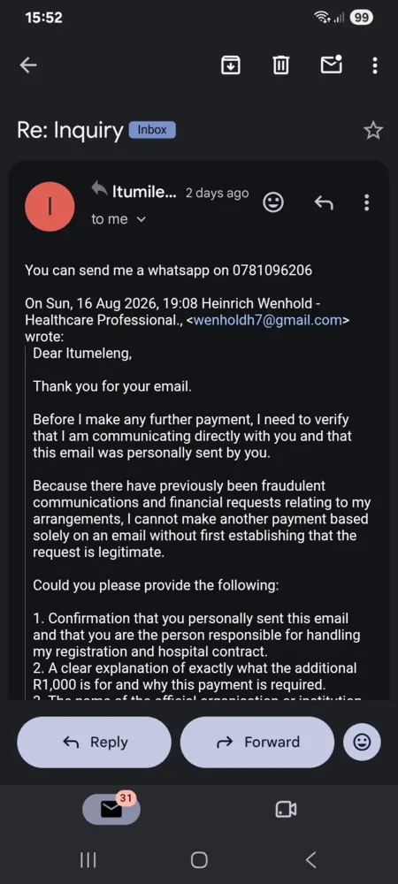Tap the reply arrow in the message header

(x=324, y=202)
